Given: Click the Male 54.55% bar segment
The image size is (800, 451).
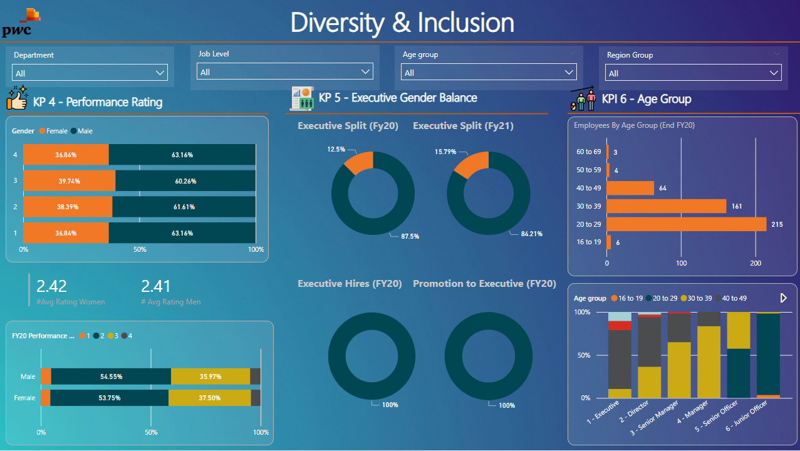Looking at the screenshot, I should pos(111,376).
